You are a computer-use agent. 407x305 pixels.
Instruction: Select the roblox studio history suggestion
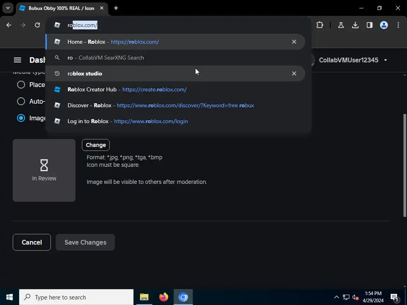pyautogui.click(x=175, y=73)
